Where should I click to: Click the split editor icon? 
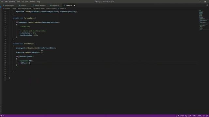(x=207, y=6)
